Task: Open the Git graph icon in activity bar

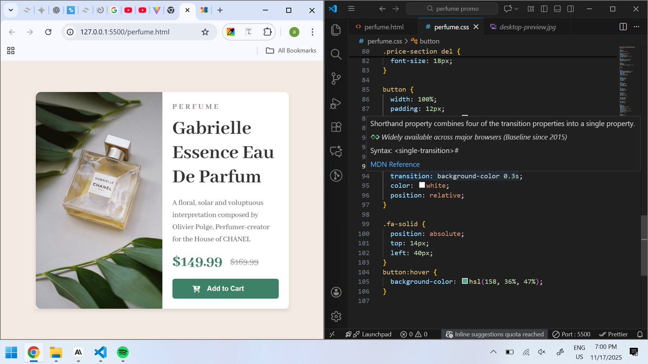Action: 336,176
